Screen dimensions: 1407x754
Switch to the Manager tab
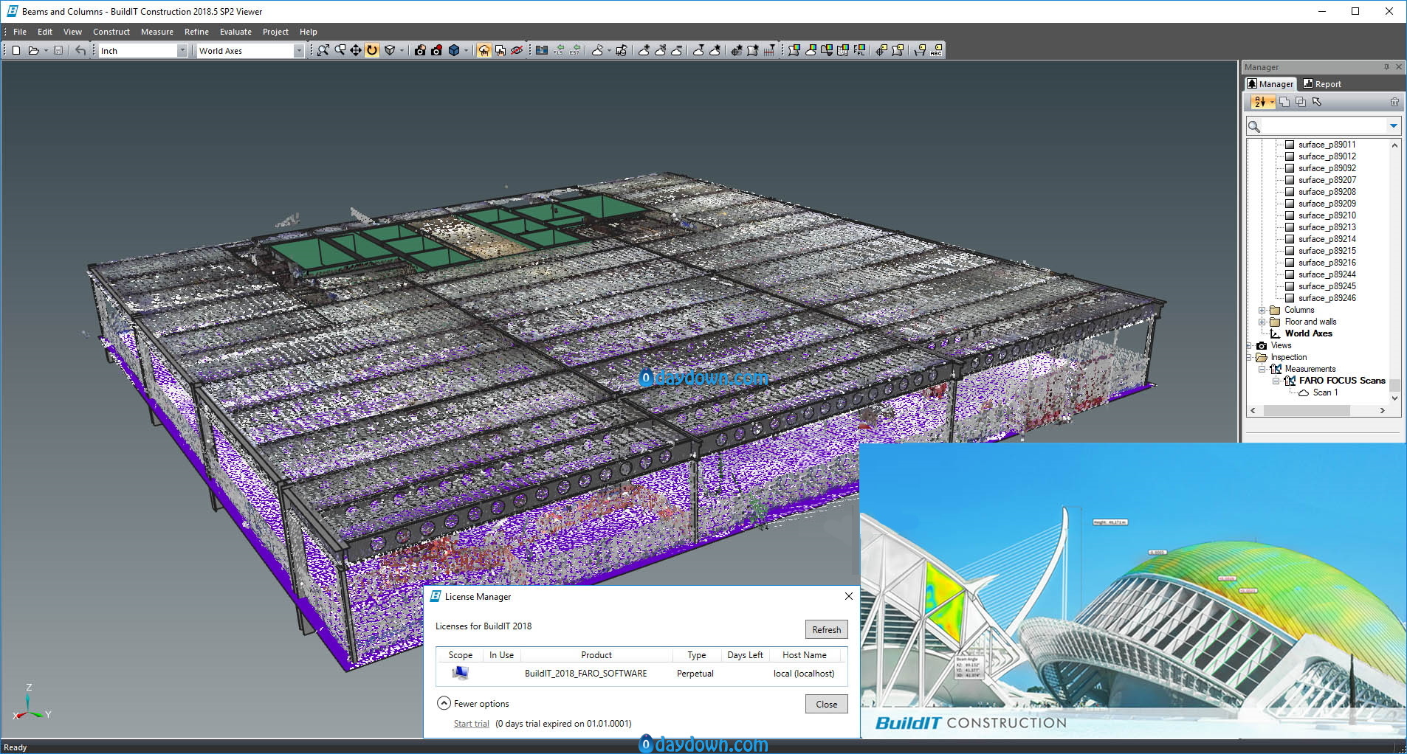pos(1270,84)
